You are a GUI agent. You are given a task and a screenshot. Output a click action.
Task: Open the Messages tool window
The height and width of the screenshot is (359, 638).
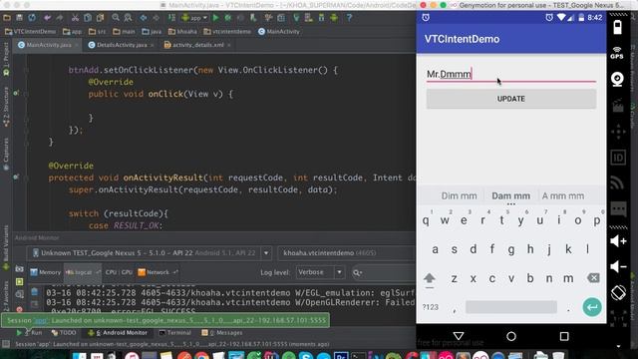(222, 333)
